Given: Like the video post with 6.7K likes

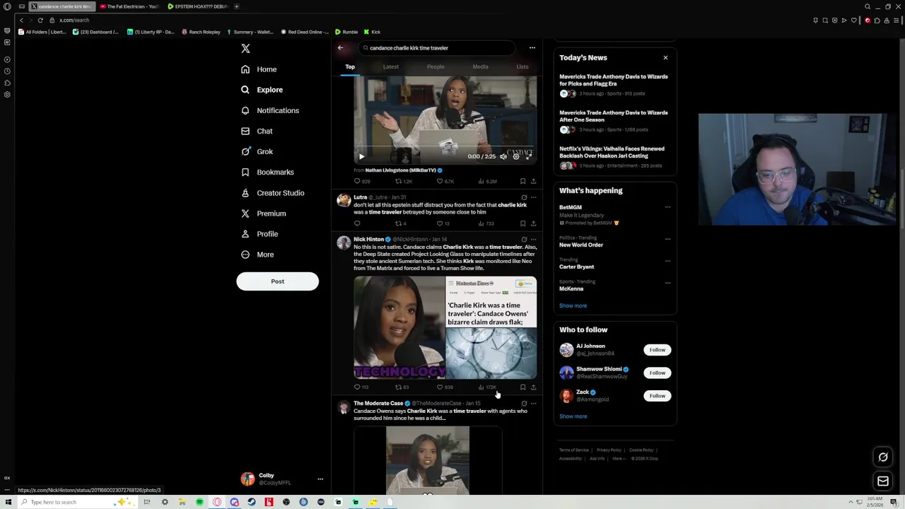Looking at the screenshot, I should pos(445,182).
